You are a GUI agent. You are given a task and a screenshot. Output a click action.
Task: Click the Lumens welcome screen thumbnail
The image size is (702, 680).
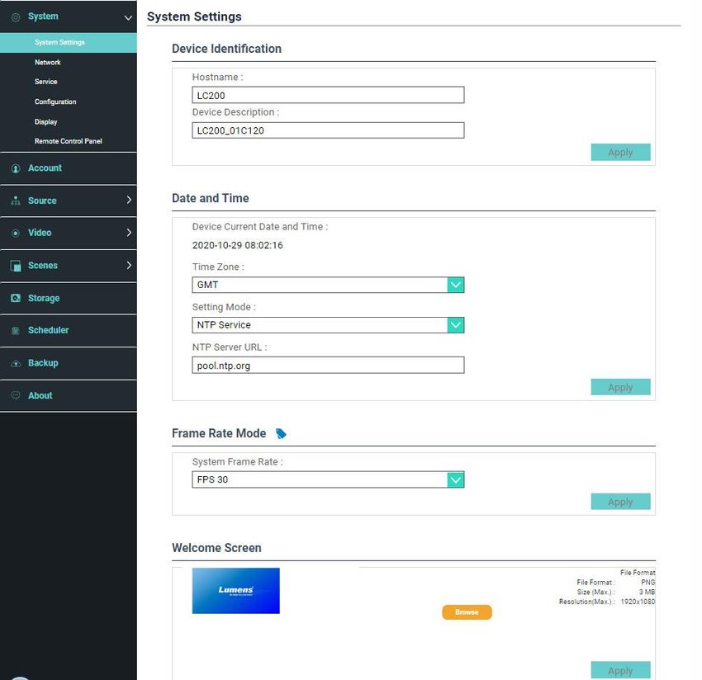point(236,590)
